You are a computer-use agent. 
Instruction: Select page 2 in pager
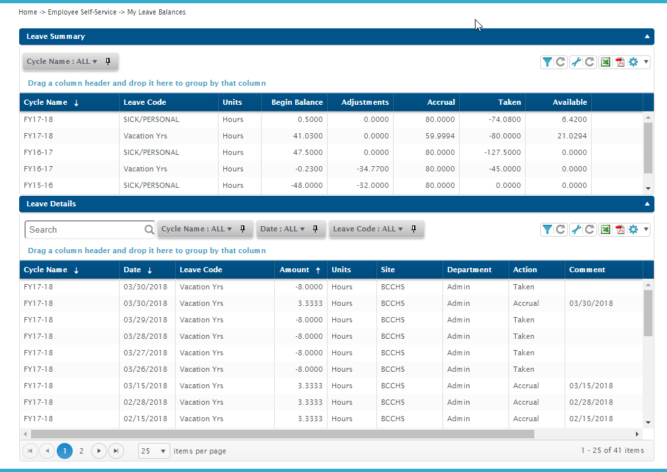81,451
